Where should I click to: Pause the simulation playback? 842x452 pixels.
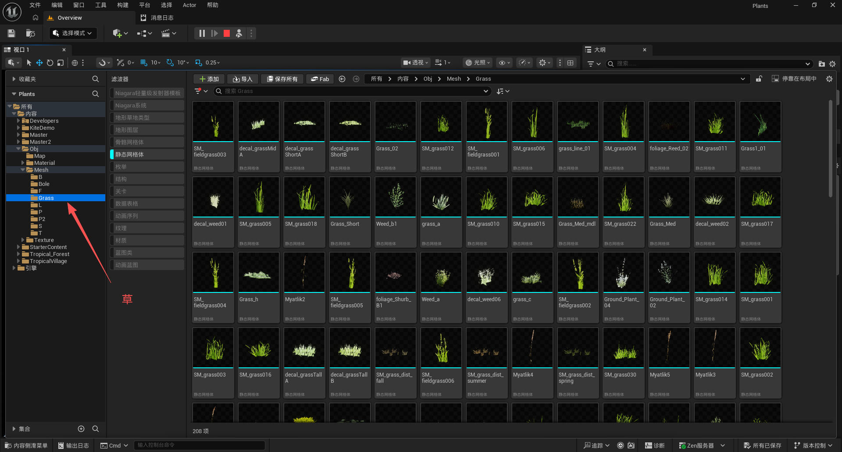202,33
